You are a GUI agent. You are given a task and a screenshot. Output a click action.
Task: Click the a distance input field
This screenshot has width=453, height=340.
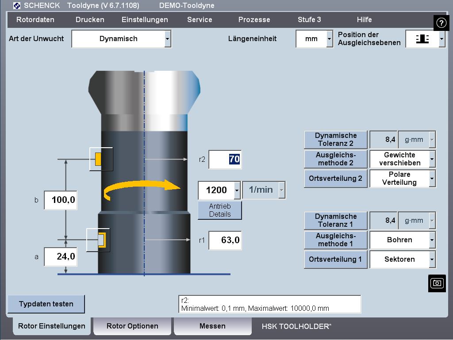[61, 256]
